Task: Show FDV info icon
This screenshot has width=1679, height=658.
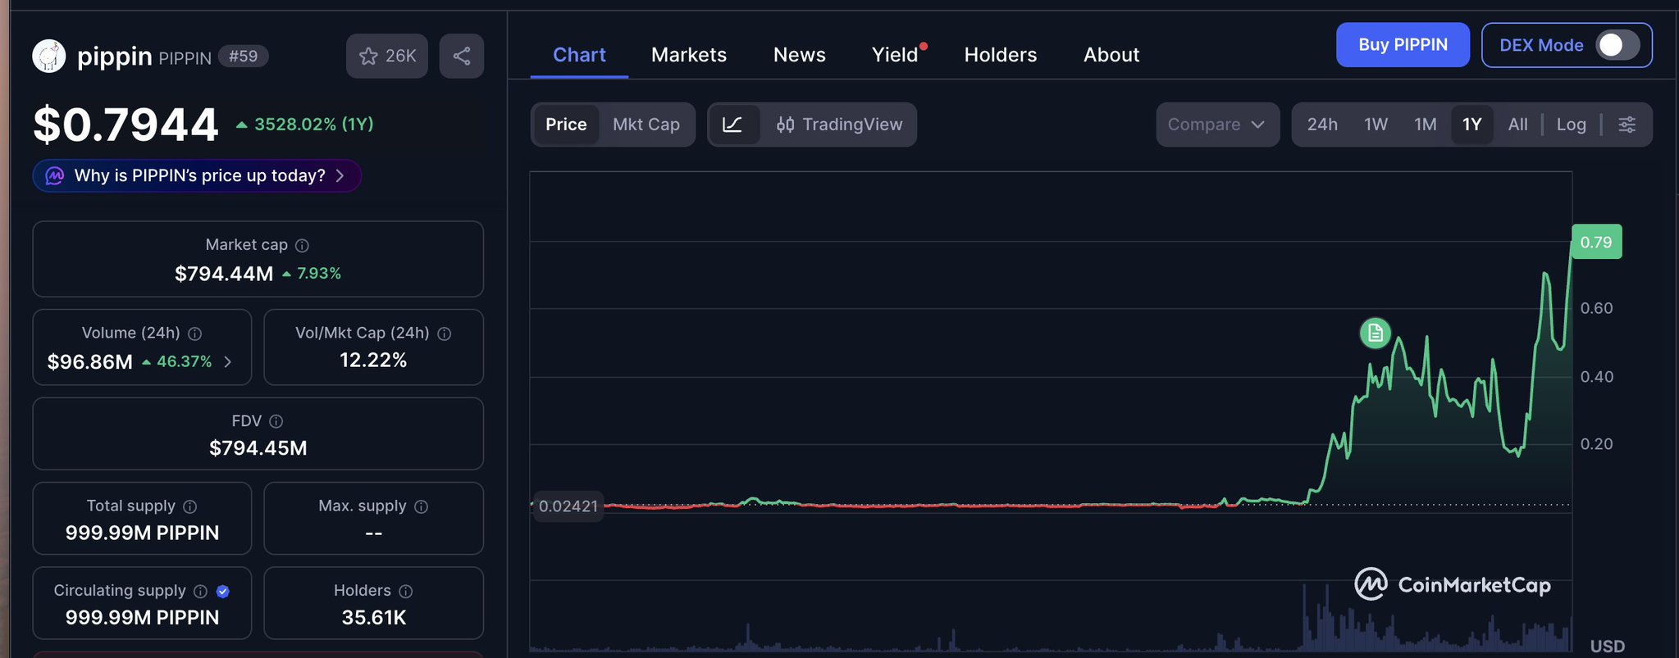Action: click(276, 421)
